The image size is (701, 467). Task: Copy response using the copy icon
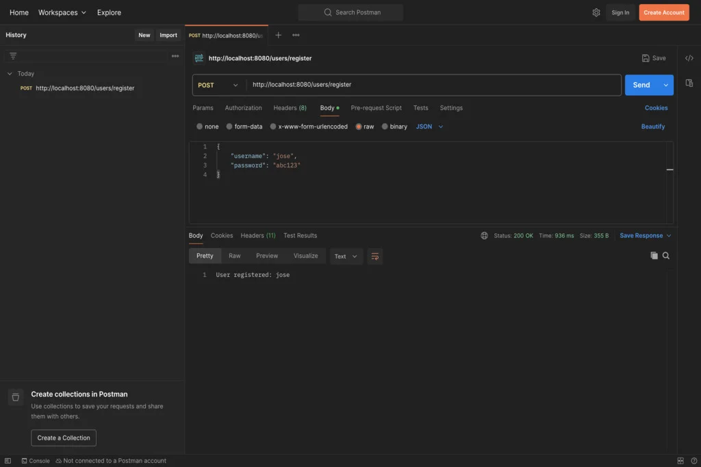coord(654,256)
